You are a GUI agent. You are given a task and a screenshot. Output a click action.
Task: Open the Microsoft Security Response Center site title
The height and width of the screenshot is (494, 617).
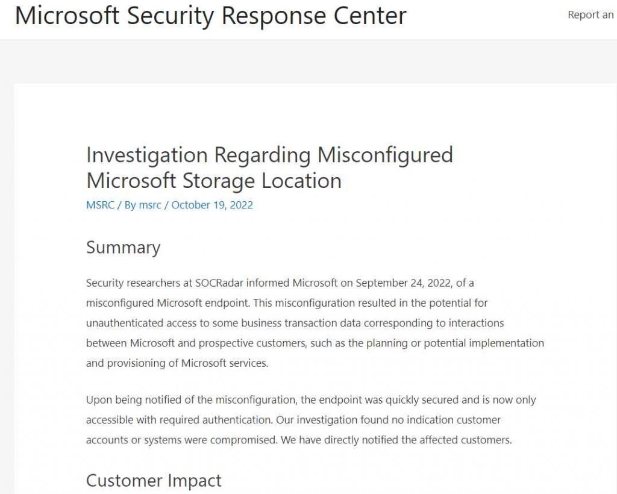210,16
